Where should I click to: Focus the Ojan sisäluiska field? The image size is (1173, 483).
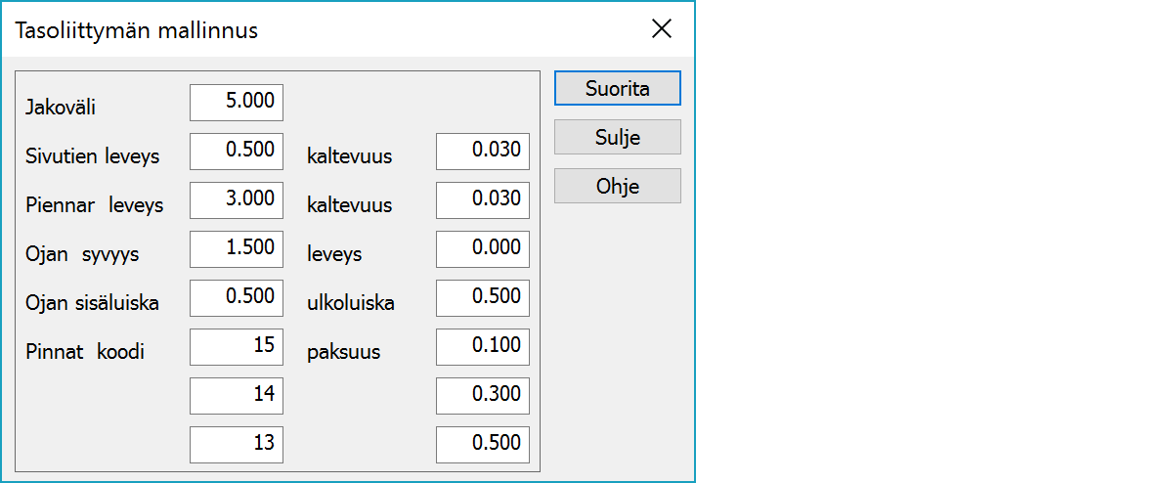(237, 298)
